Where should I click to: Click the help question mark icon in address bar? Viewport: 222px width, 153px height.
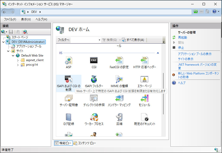[x=214, y=12]
